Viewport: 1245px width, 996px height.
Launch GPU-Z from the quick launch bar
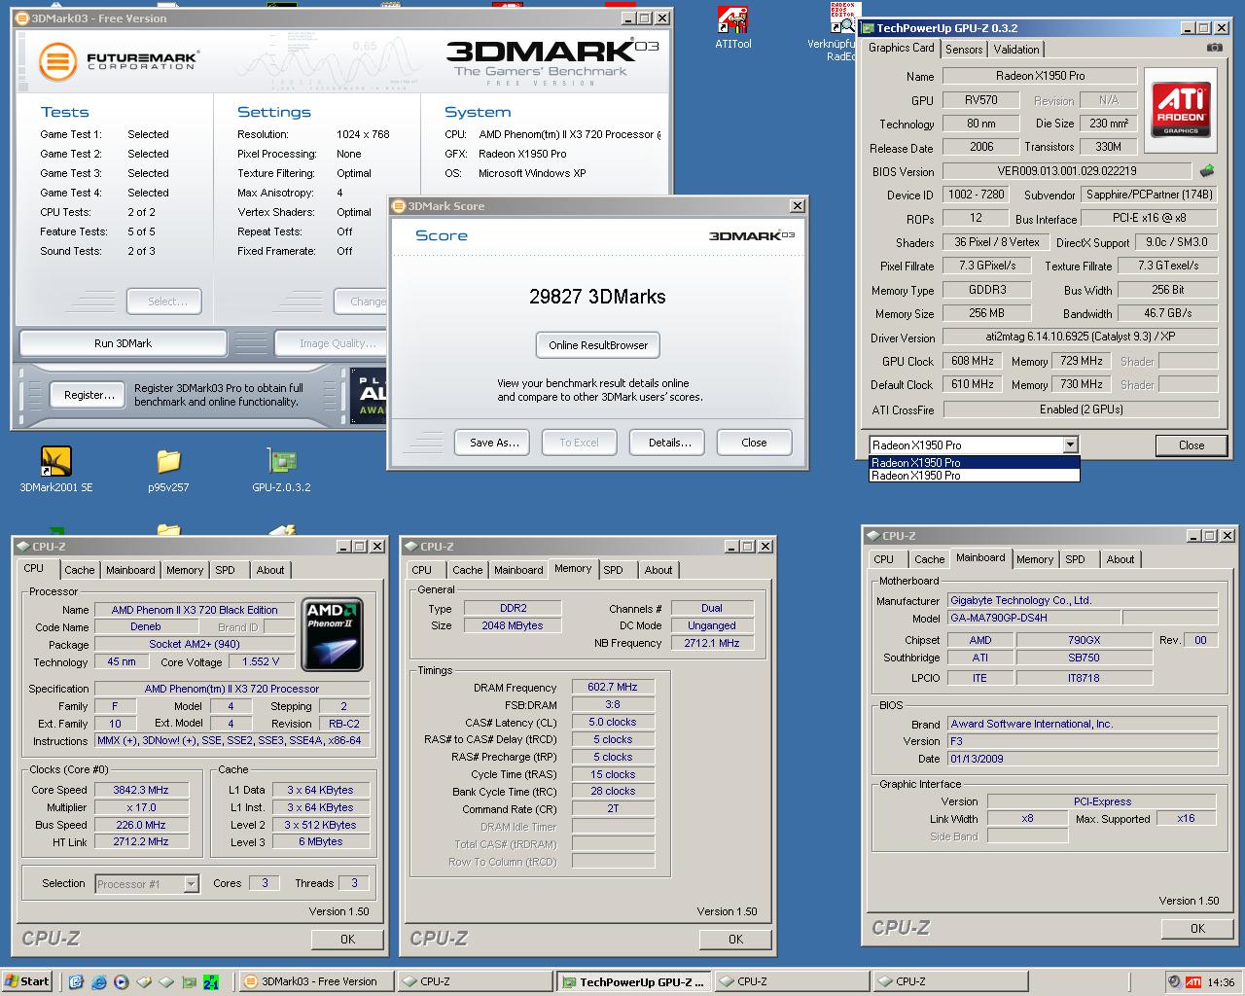point(190,981)
